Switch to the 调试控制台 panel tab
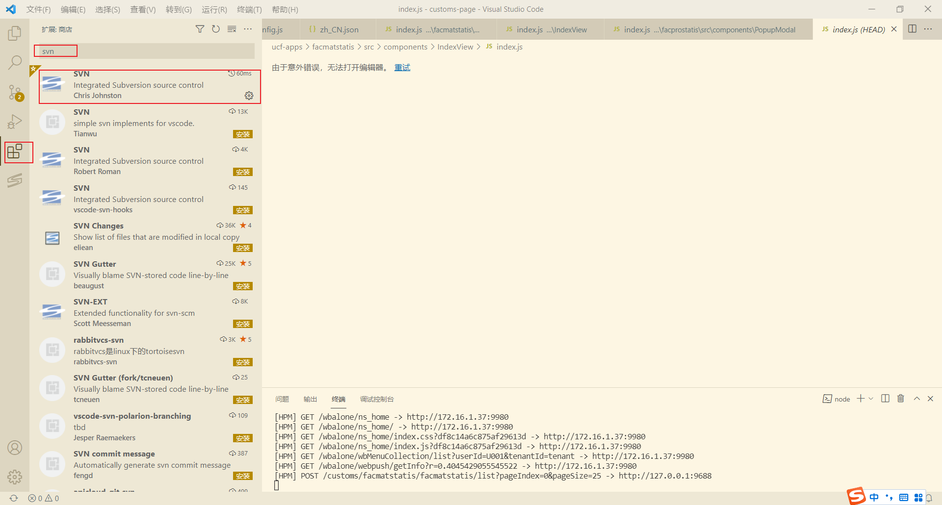Viewport: 942px width, 505px height. 377,399
